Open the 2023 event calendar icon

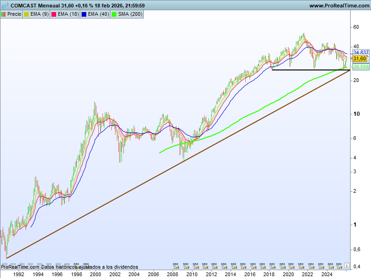pos(321,266)
